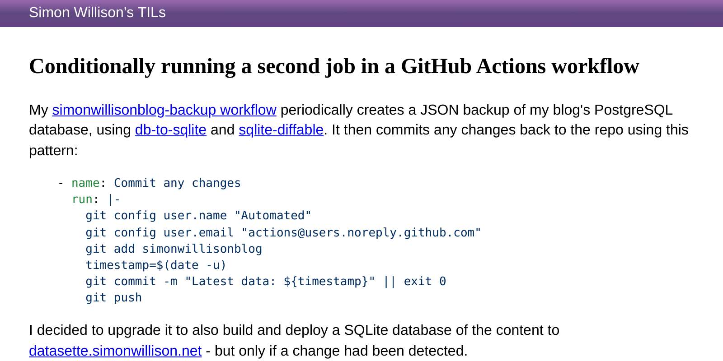Visit the sqlite-diffable link
723x361 pixels.
281,130
